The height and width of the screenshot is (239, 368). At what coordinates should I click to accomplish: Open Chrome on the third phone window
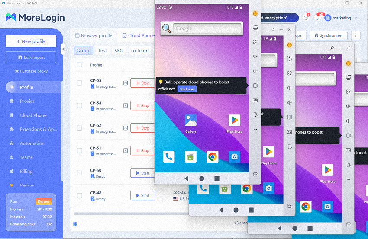(305, 207)
